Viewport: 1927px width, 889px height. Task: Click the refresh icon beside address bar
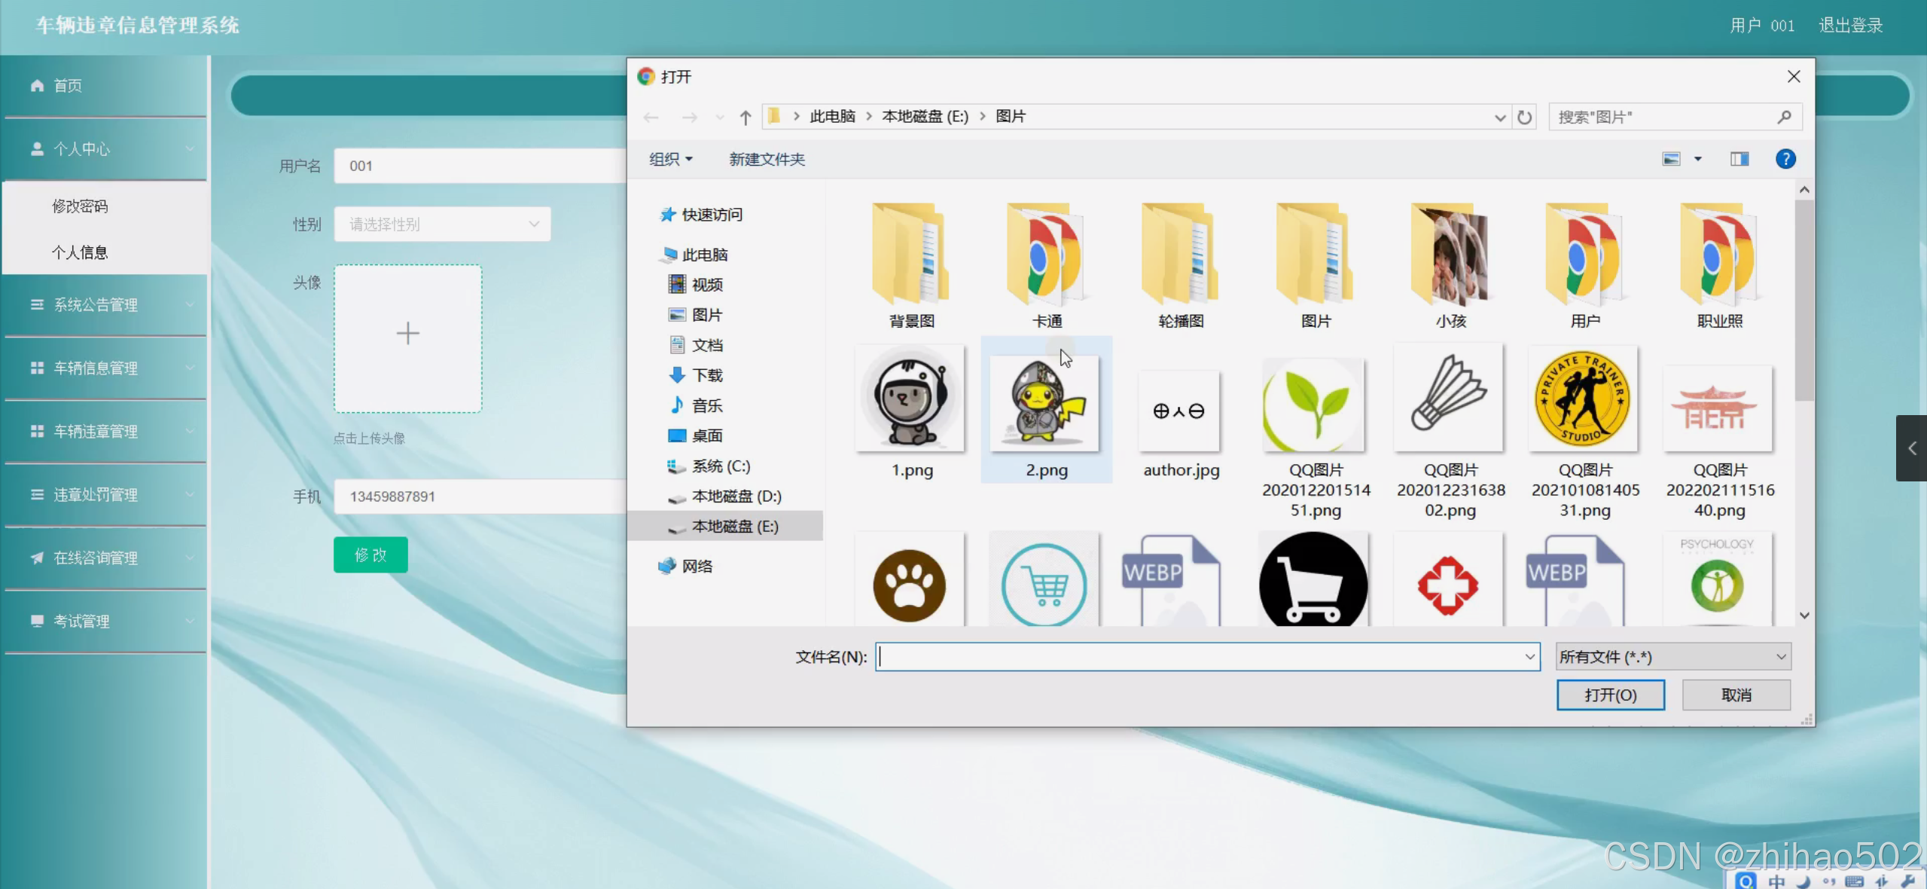[x=1524, y=118]
